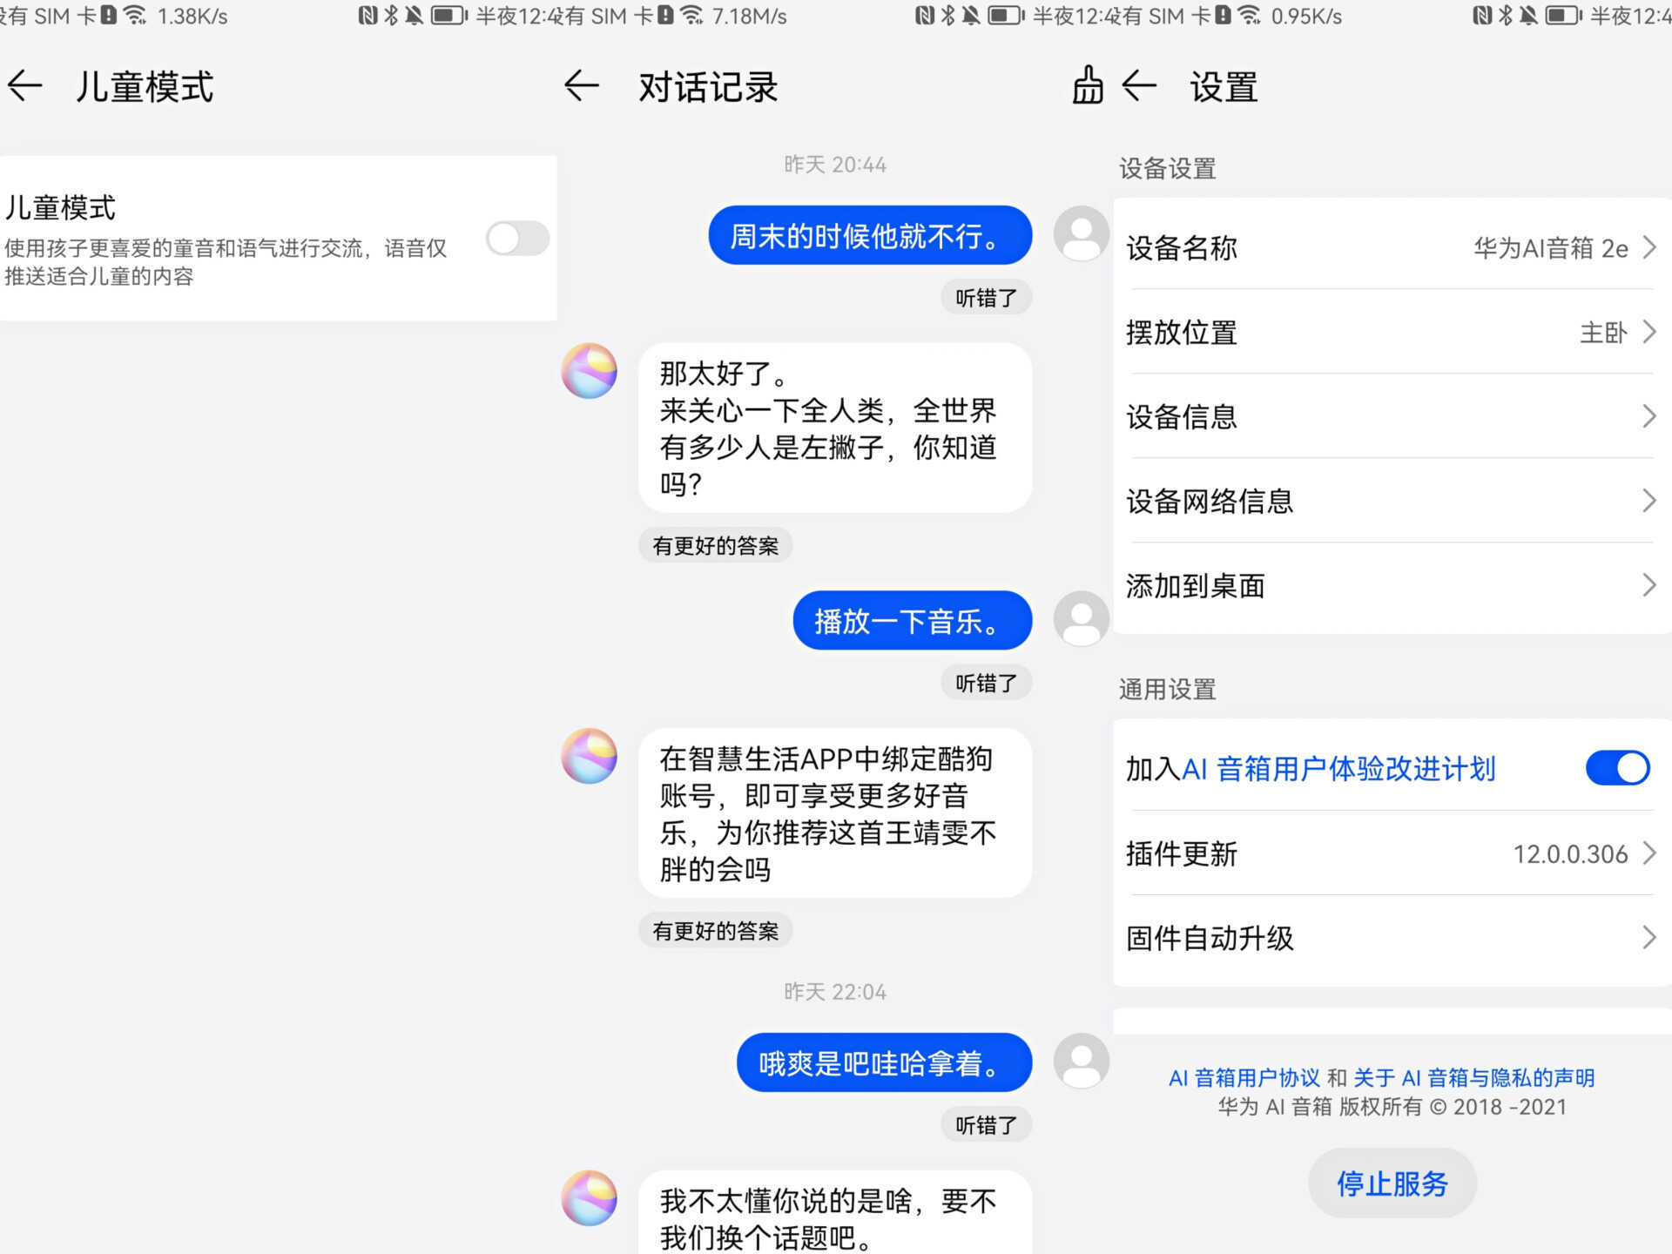Tap the 通用设置 section header
The image size is (1672, 1254).
[1167, 690]
